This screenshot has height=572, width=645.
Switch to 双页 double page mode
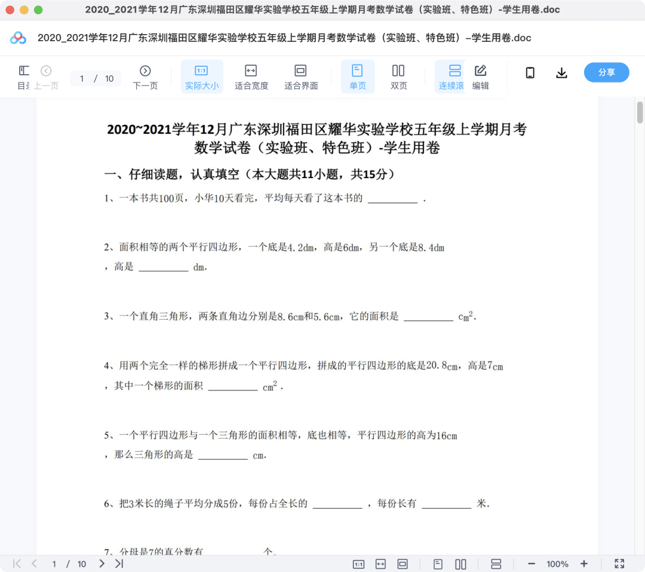click(x=398, y=77)
